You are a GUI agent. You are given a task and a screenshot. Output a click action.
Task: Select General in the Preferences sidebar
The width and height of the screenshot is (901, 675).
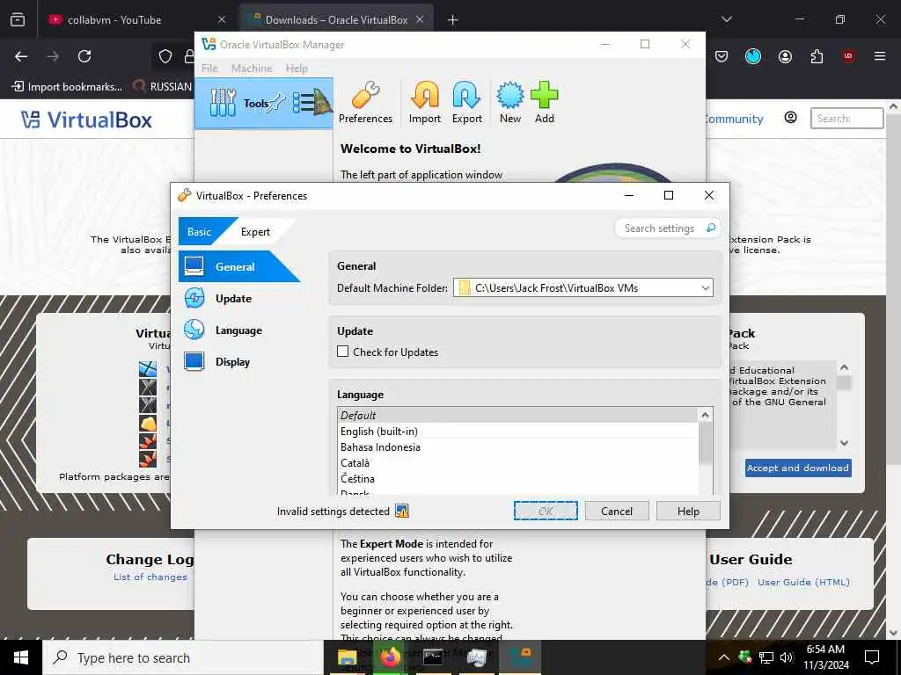tap(239, 266)
